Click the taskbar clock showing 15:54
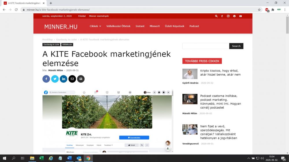The image size is (289, 162). pyautogui.click(x=272, y=158)
